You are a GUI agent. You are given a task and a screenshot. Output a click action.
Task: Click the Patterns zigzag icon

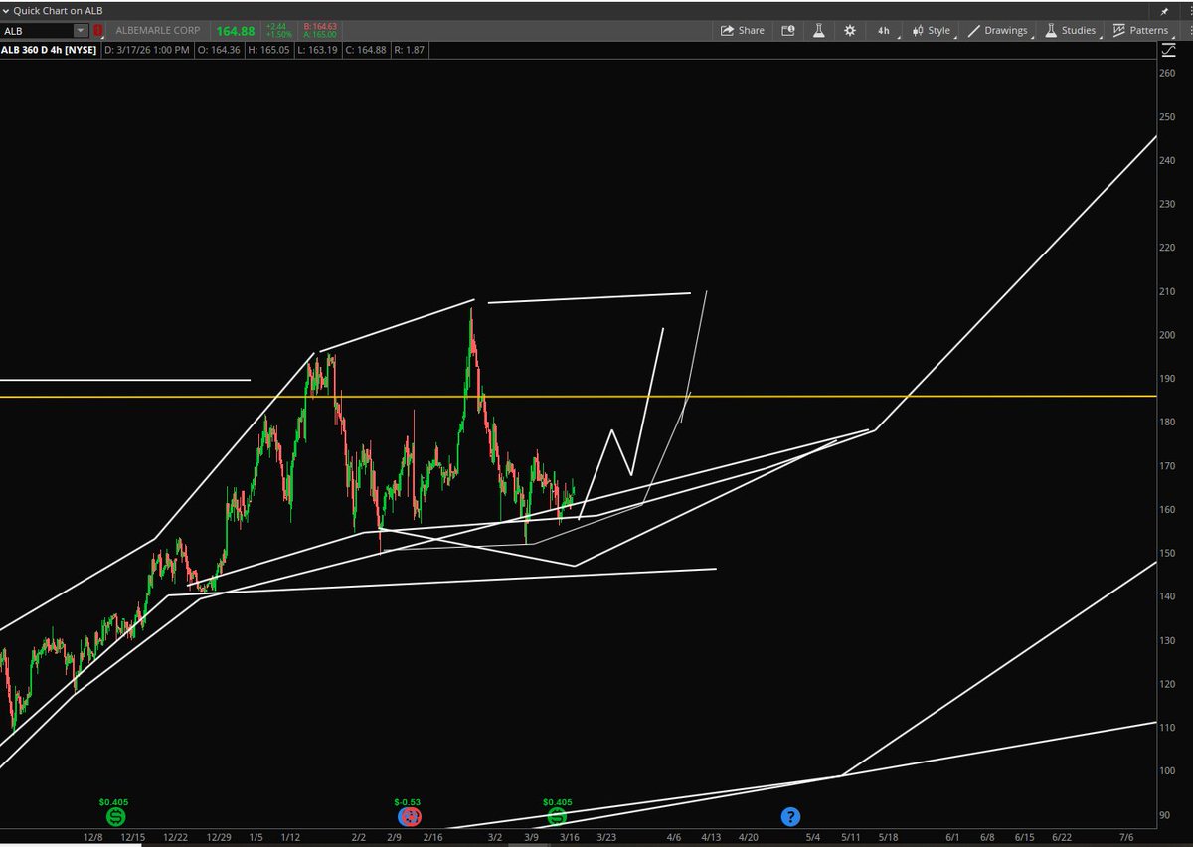point(1121,31)
